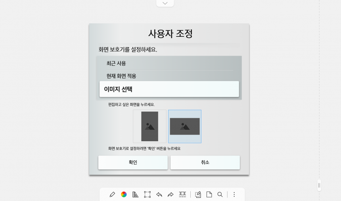This screenshot has width=341, height=201.
Task: Undo the last action with the left curved arrow
Action: click(x=159, y=194)
